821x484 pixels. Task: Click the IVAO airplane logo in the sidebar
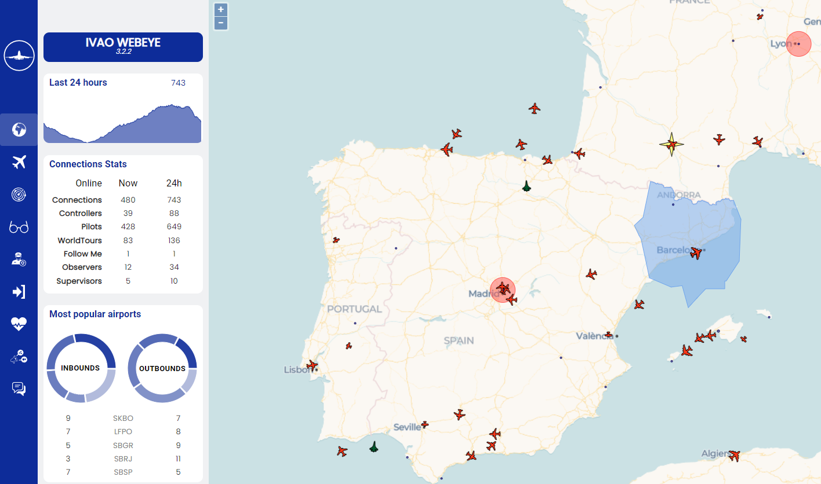[x=19, y=56]
